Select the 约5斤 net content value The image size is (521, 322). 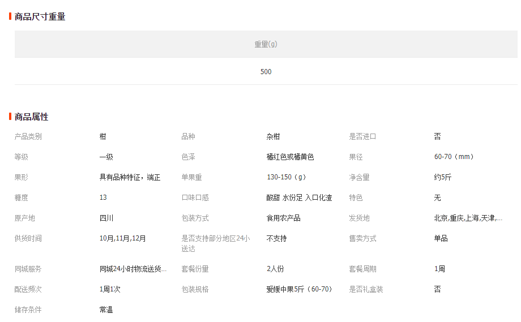pos(443,177)
